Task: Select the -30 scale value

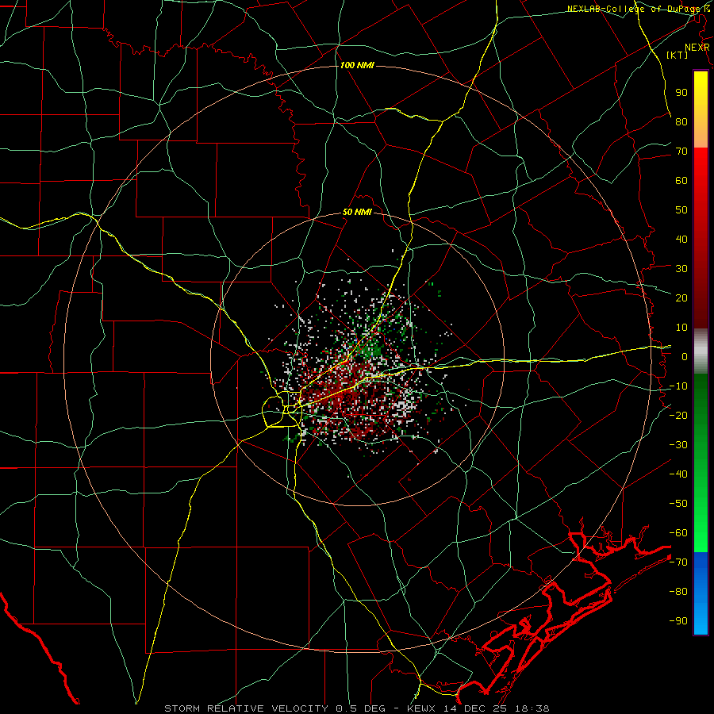Action: (678, 445)
